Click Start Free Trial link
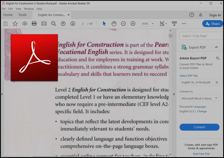The image size is (224, 158). pos(201,154)
